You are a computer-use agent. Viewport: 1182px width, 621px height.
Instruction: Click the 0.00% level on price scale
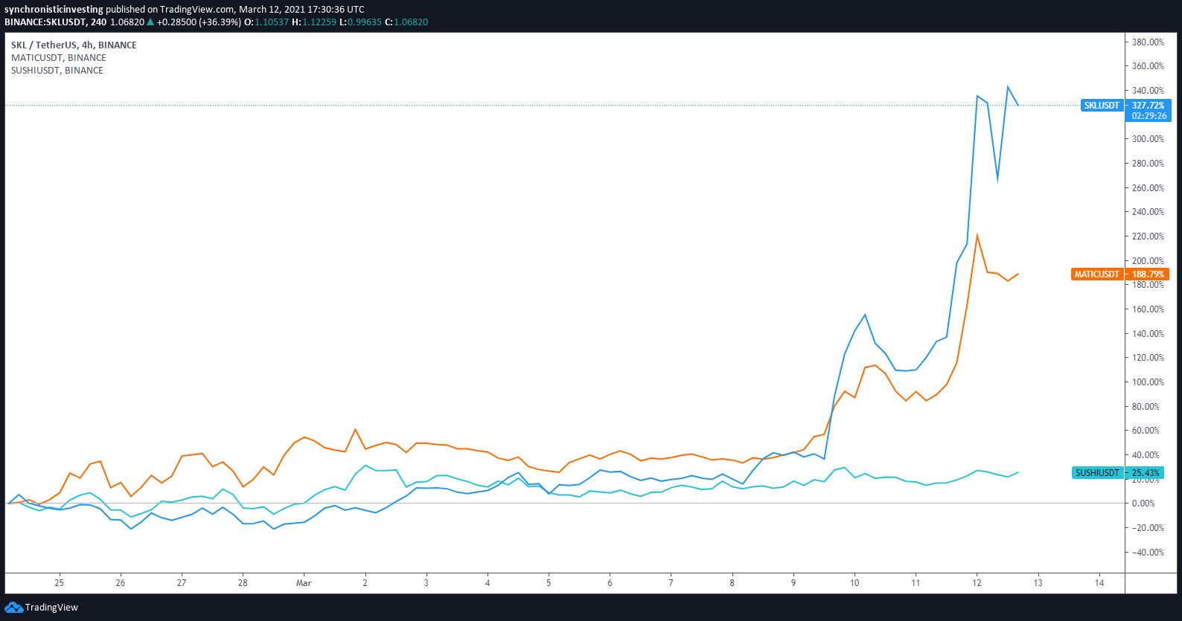click(1143, 503)
